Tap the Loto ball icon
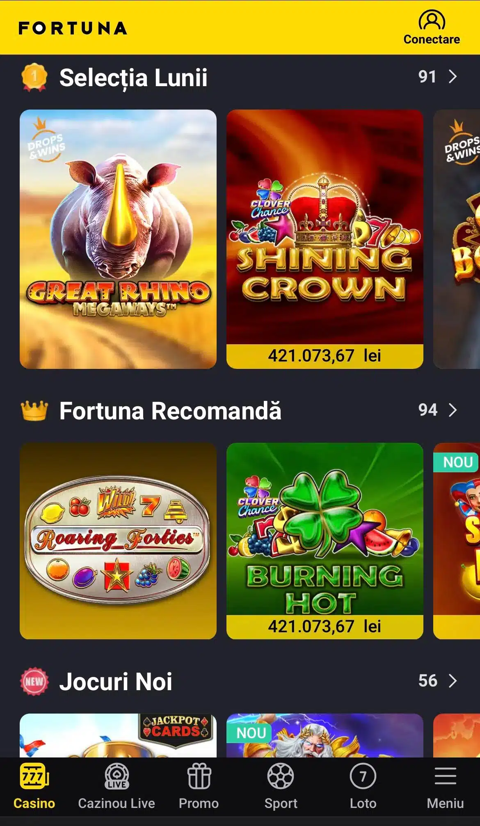 click(x=363, y=776)
